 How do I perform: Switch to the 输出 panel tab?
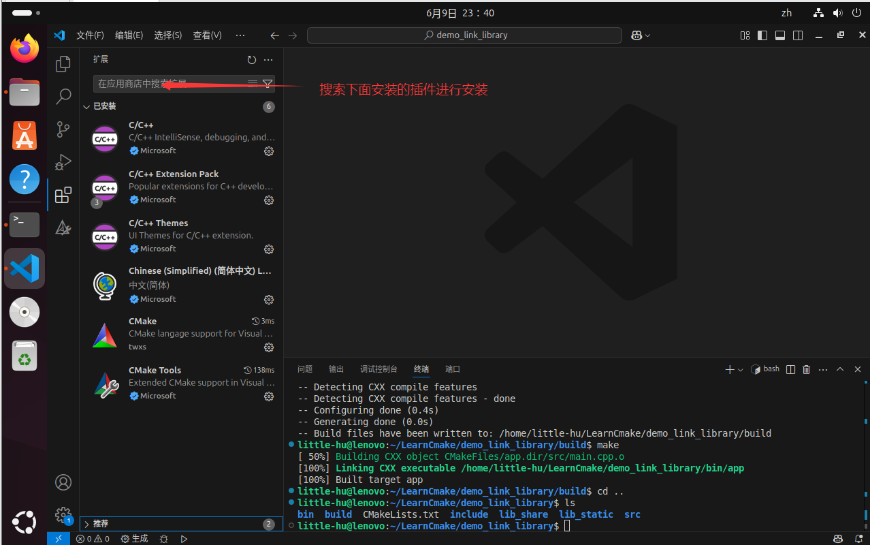click(336, 369)
